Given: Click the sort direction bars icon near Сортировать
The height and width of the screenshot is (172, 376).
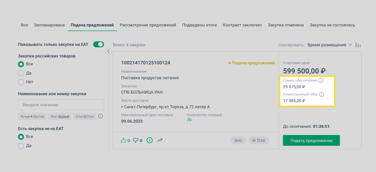Looking at the screenshot, I should (x=358, y=45).
